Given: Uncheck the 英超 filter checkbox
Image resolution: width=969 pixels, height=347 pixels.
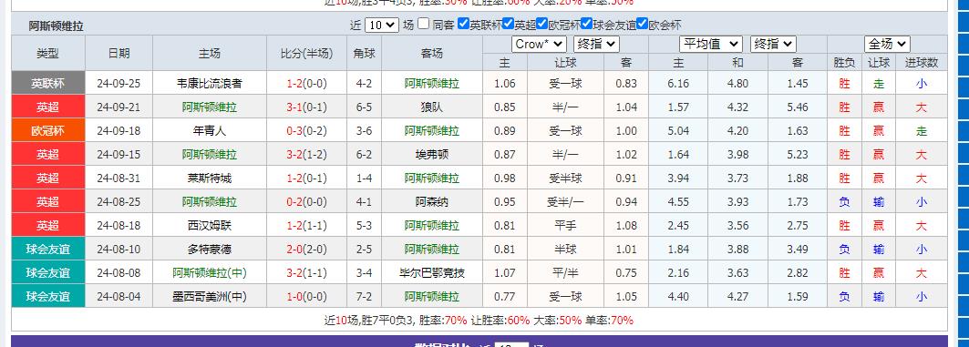Looking at the screenshot, I should coord(508,24).
